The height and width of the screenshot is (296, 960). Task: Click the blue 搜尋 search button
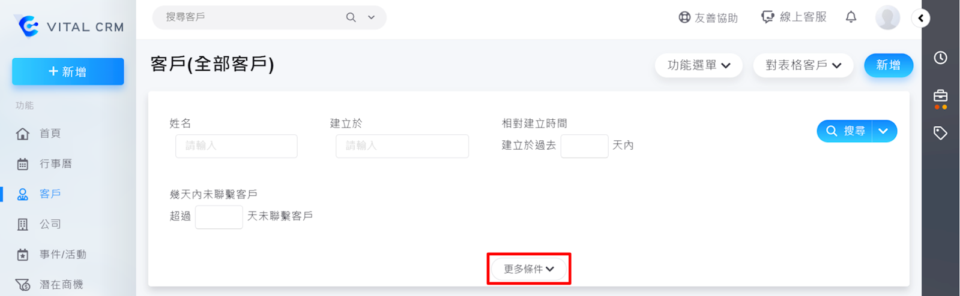pyautogui.click(x=845, y=131)
